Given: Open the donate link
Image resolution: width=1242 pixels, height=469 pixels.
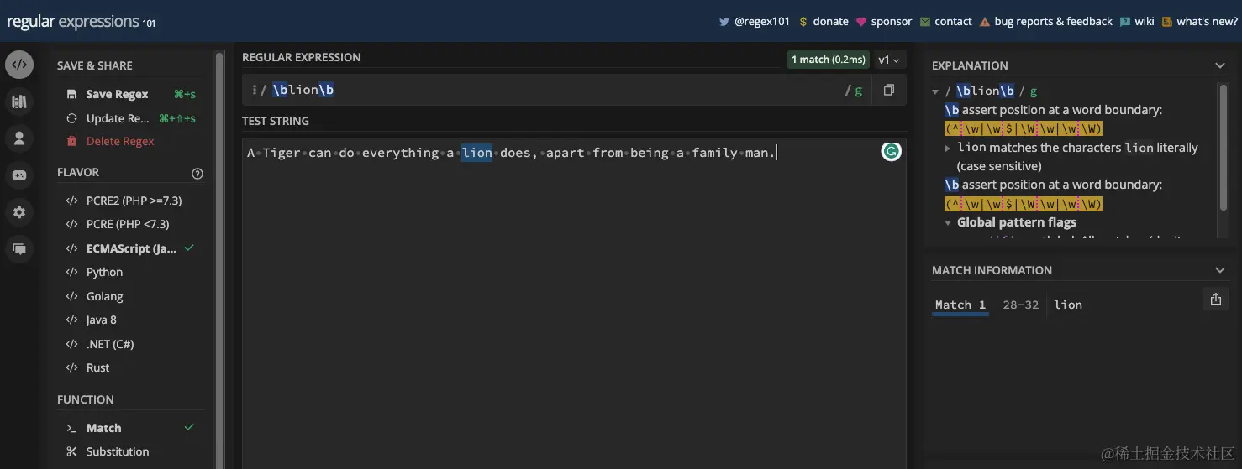Looking at the screenshot, I should tap(830, 22).
